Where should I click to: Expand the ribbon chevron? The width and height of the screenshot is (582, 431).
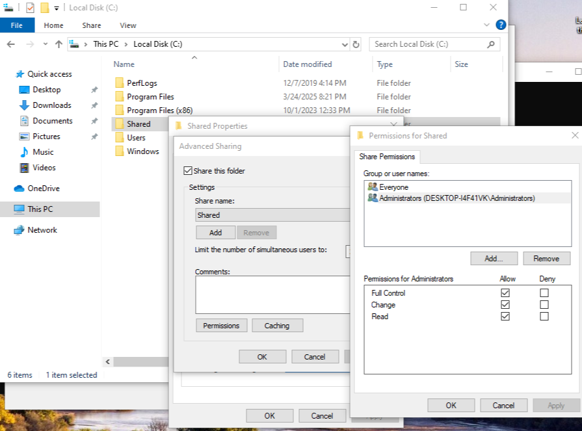[486, 25]
